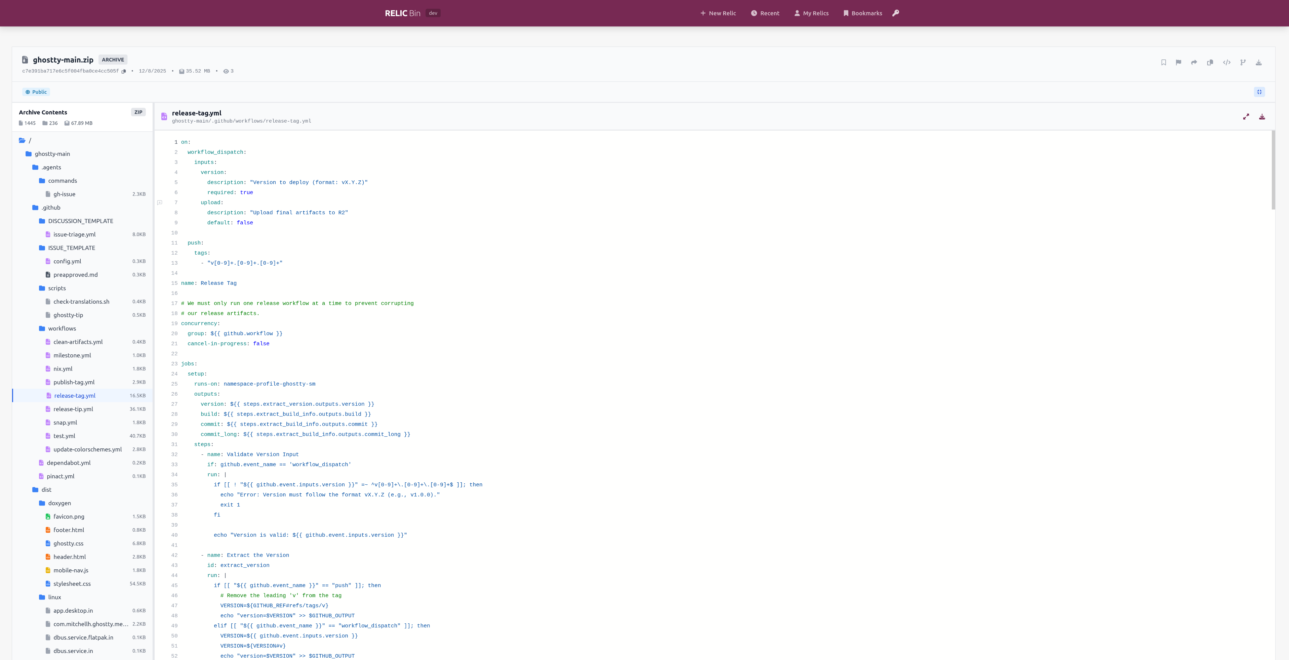This screenshot has width=1289, height=660.
Task: Open the raw view code brackets icon
Action: tap(1226, 62)
